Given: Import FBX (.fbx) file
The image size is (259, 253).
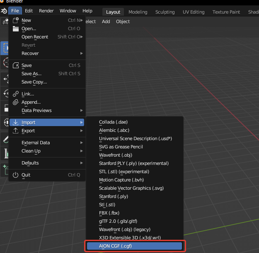Looking at the screenshot, I should tap(134, 213).
